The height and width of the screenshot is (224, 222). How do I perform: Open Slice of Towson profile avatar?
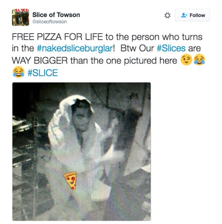coord(21,18)
